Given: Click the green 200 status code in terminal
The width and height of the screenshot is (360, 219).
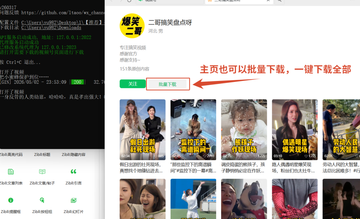Looking at the screenshot, I should [78, 82].
